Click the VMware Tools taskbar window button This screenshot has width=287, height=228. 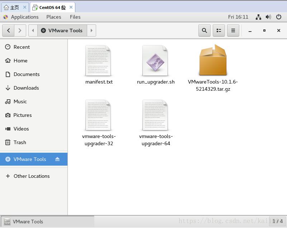[48, 222]
